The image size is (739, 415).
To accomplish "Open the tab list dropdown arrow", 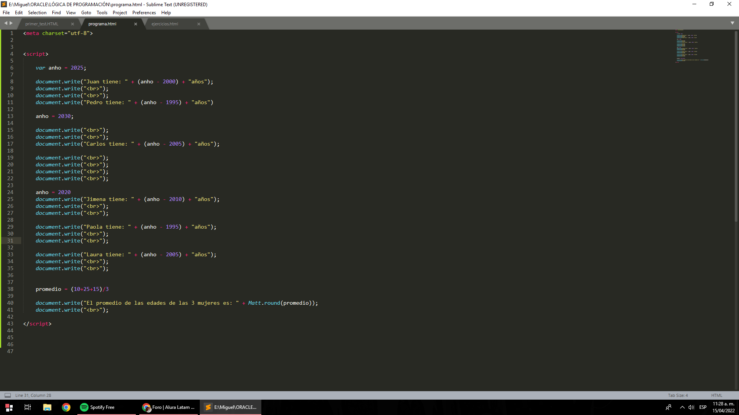I will [732, 23].
